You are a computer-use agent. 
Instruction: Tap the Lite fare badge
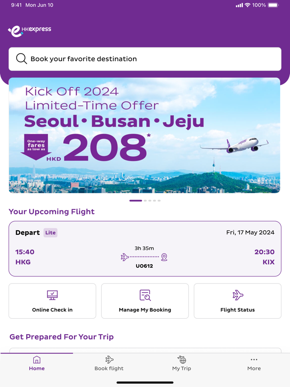coord(51,233)
